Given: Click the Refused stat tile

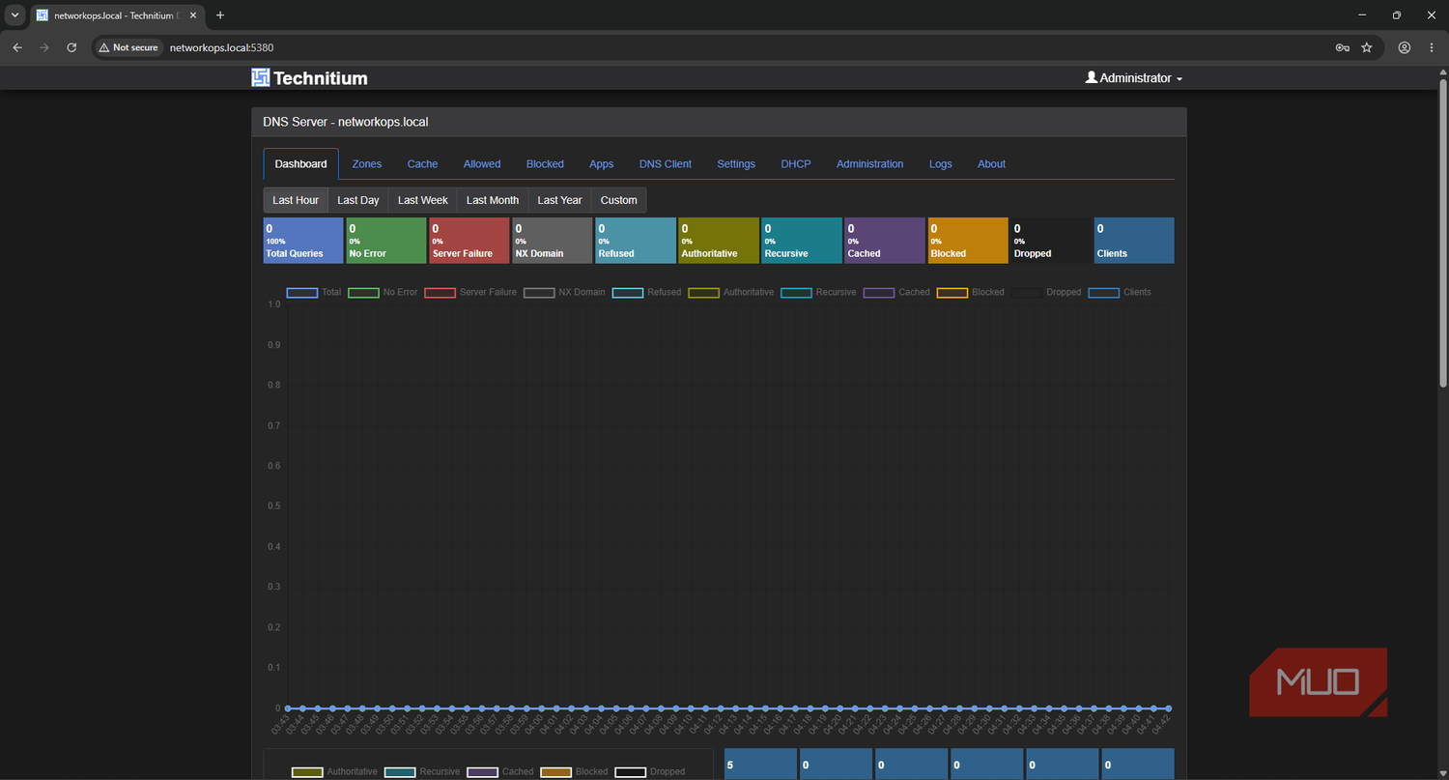Looking at the screenshot, I should pos(636,241).
